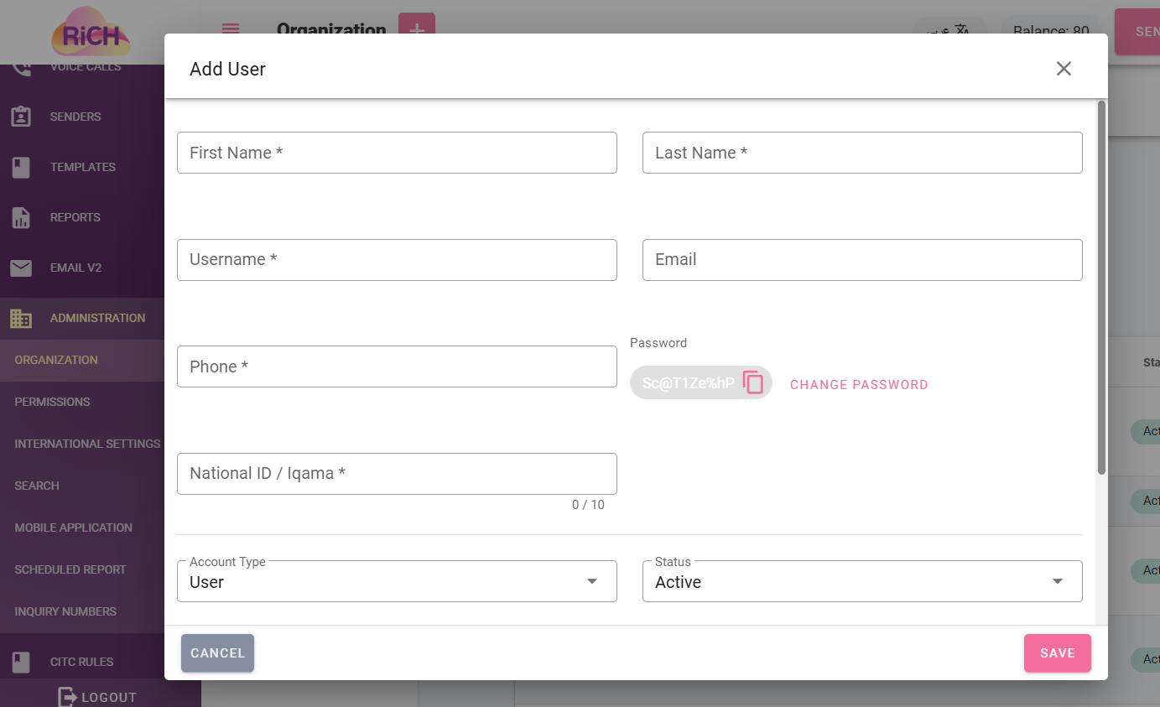Click the Templates sidebar icon
The height and width of the screenshot is (707, 1160).
pyautogui.click(x=21, y=167)
